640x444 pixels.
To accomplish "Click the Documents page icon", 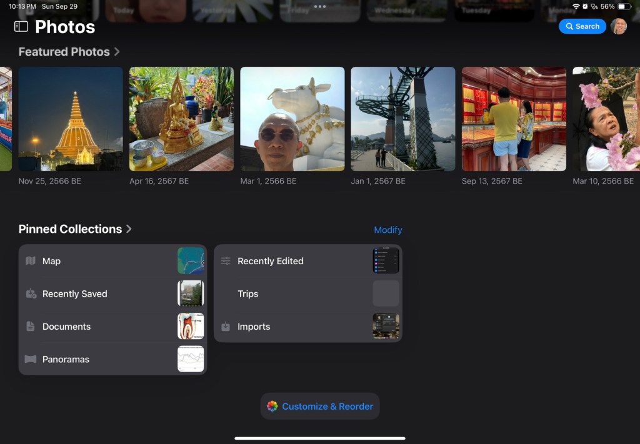I will [31, 327].
